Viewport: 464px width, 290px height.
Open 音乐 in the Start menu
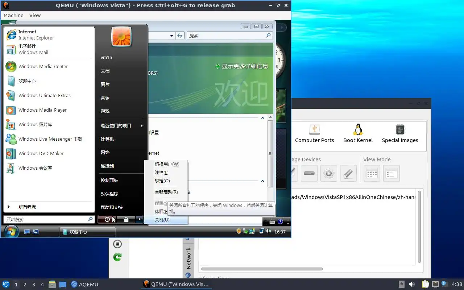coord(122,98)
